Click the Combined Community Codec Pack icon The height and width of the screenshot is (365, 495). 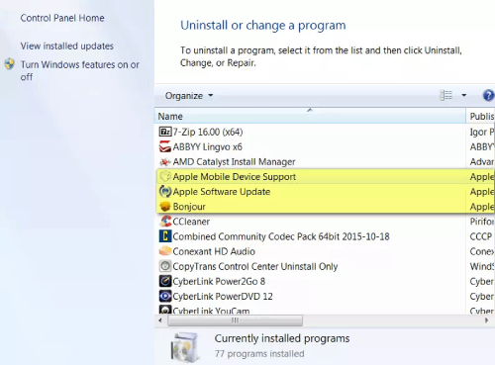point(165,236)
